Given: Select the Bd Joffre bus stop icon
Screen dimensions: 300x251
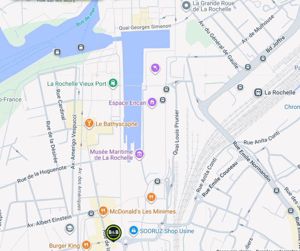Looking at the screenshot, I should coord(263,58).
